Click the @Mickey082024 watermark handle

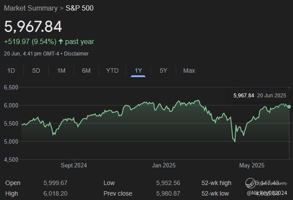point(267,193)
